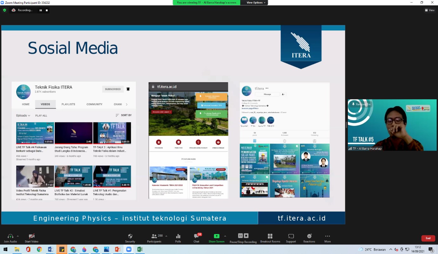Click Pause/Stop Recording in meeting toolbar
The image size is (438, 254).
pos(243,238)
